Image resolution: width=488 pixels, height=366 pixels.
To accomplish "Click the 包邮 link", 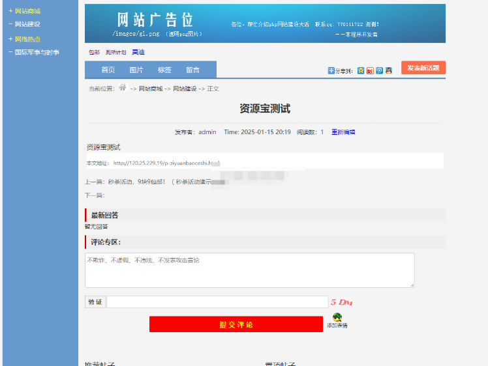I will (95, 52).
